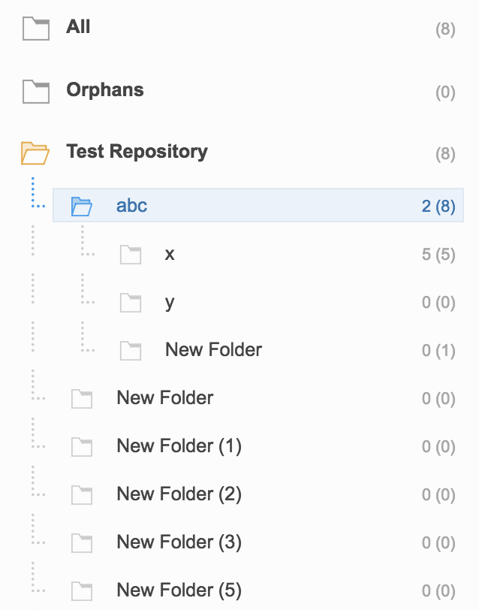Select subfolder x under abc
This screenshot has width=479, height=610.
tap(170, 254)
